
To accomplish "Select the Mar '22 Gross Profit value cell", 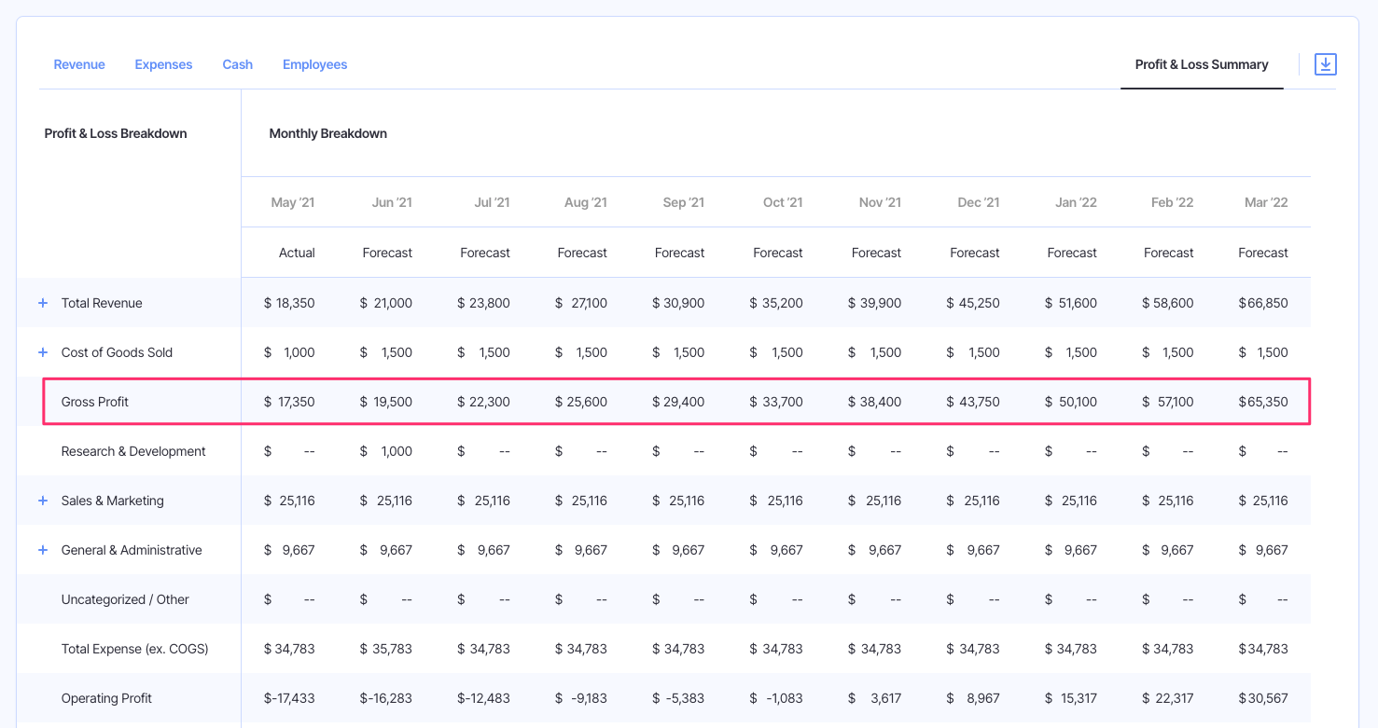I will (x=1264, y=401).
